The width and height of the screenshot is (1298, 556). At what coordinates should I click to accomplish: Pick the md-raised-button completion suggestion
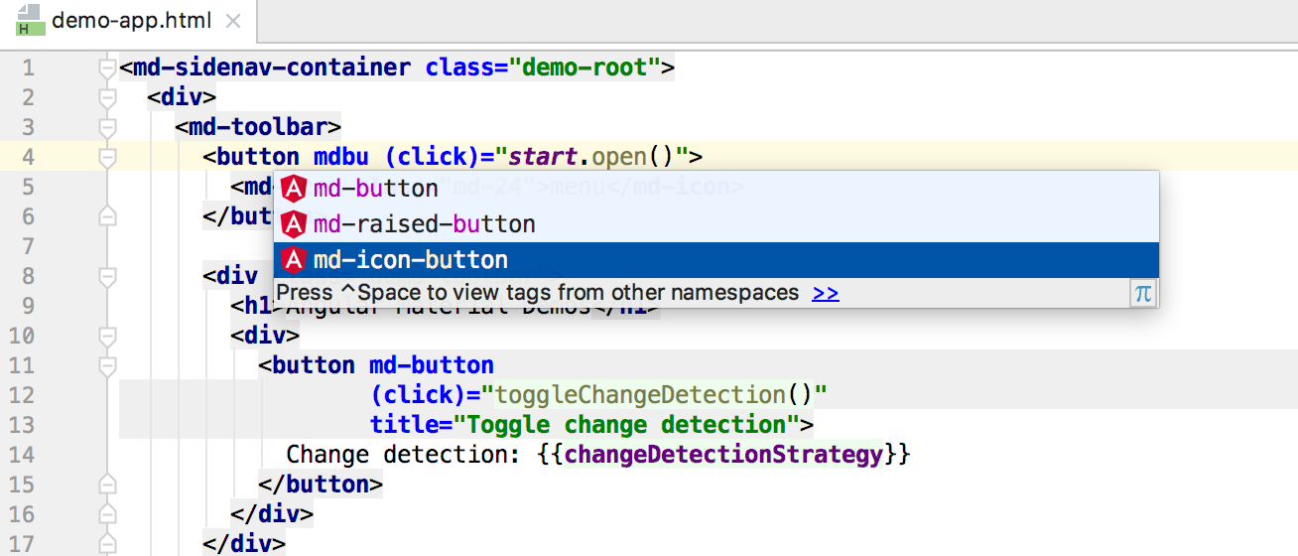(424, 224)
